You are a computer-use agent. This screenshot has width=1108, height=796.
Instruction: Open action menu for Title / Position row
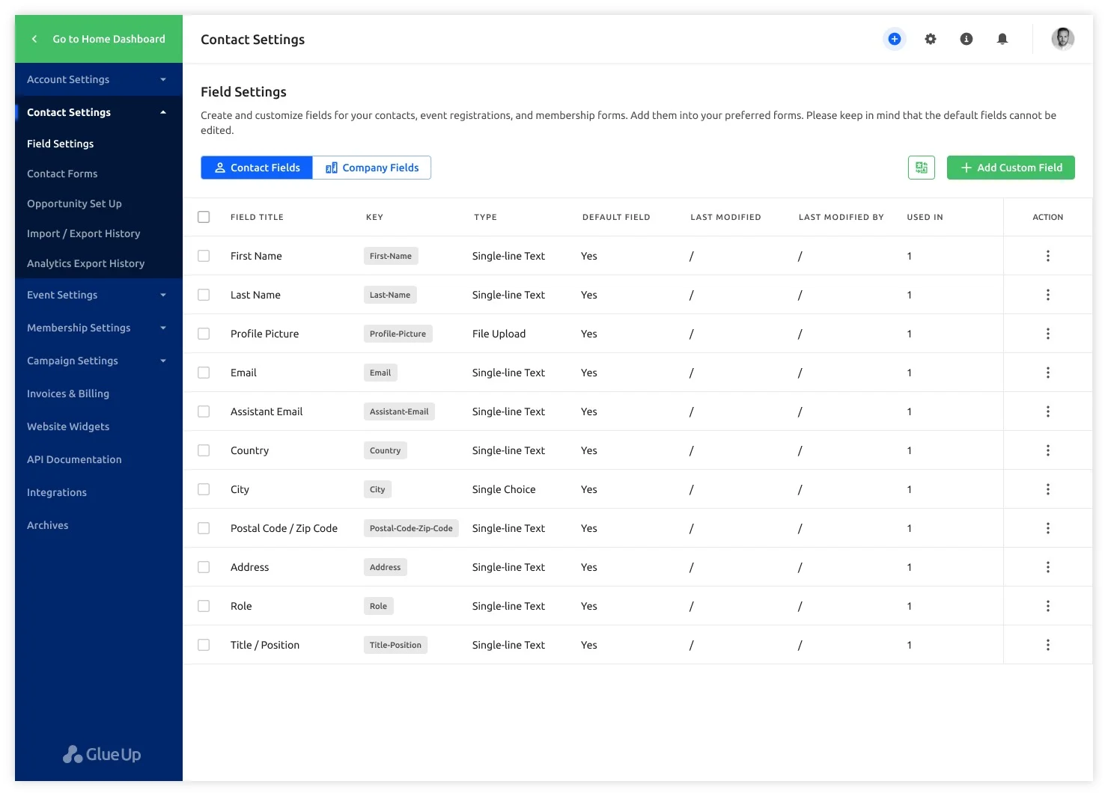point(1048,645)
